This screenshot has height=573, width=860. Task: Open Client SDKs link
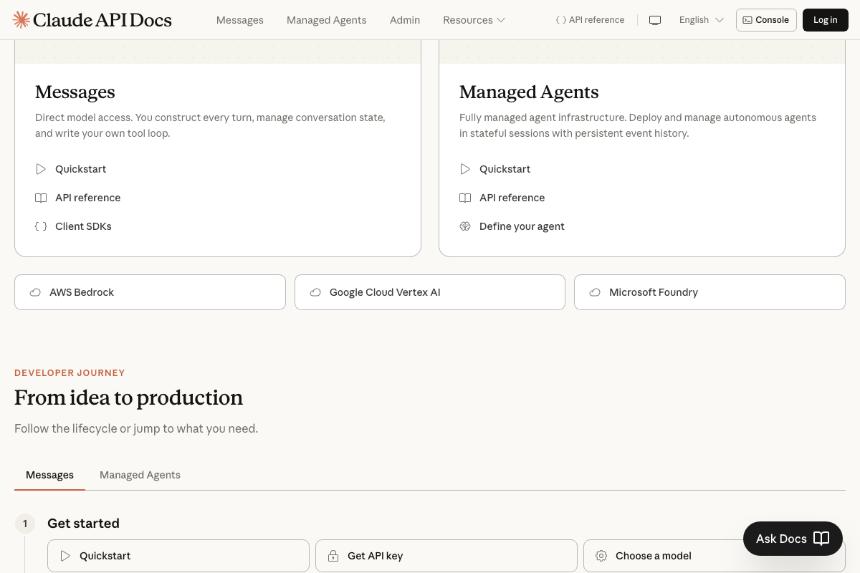coord(84,226)
